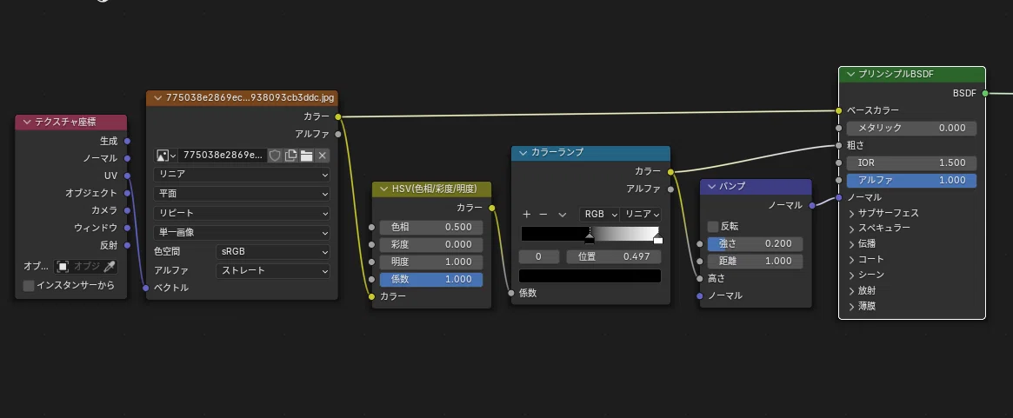Open the image browse icon in texture node
1013x418 pixels.
166,155
